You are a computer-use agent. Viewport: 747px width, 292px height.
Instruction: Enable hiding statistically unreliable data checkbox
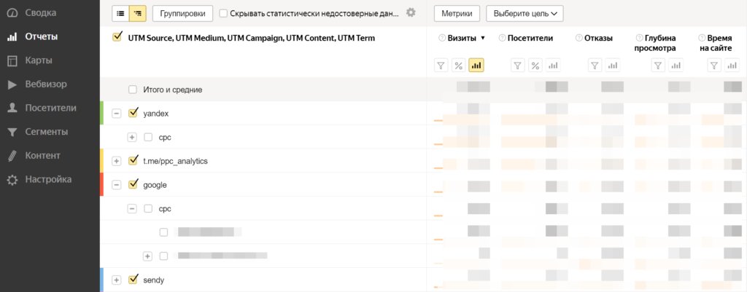[x=223, y=13]
